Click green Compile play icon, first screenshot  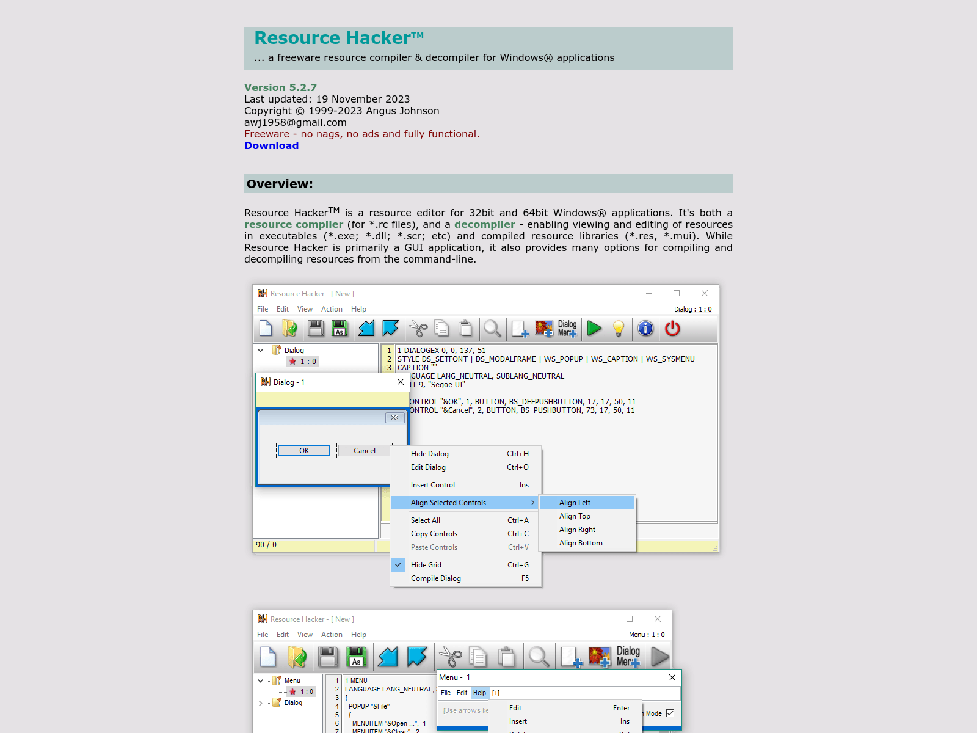(x=594, y=329)
